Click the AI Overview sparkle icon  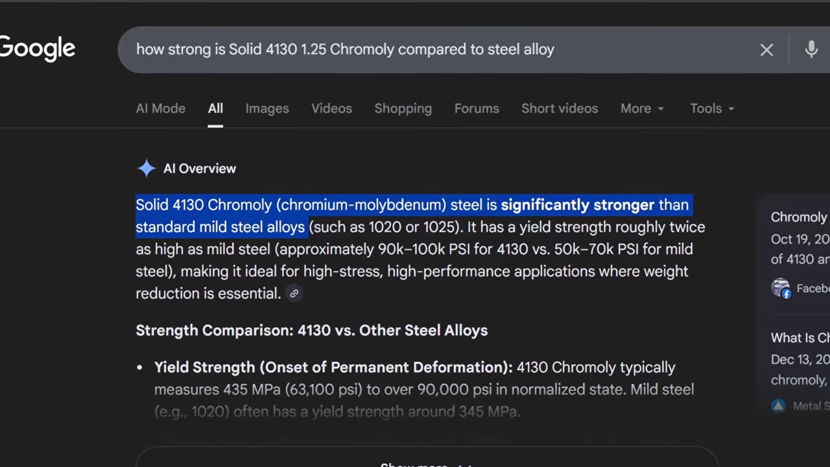pyautogui.click(x=147, y=169)
